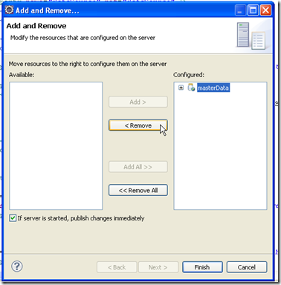Click the 'Configured:' label
281x285 pixels.
[189, 75]
